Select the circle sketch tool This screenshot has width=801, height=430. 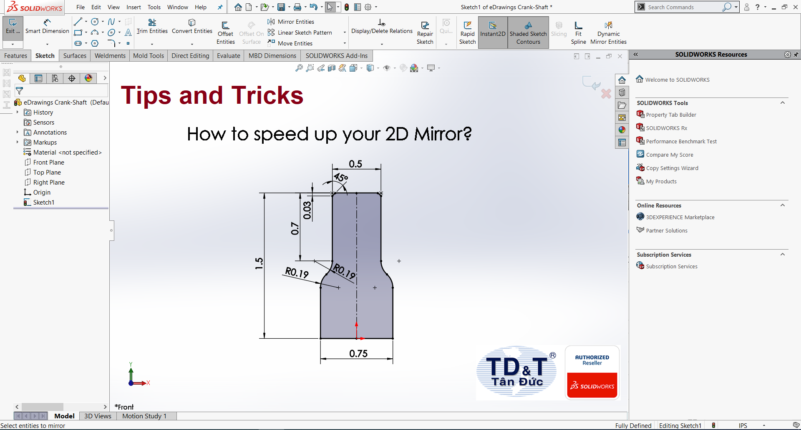click(95, 21)
